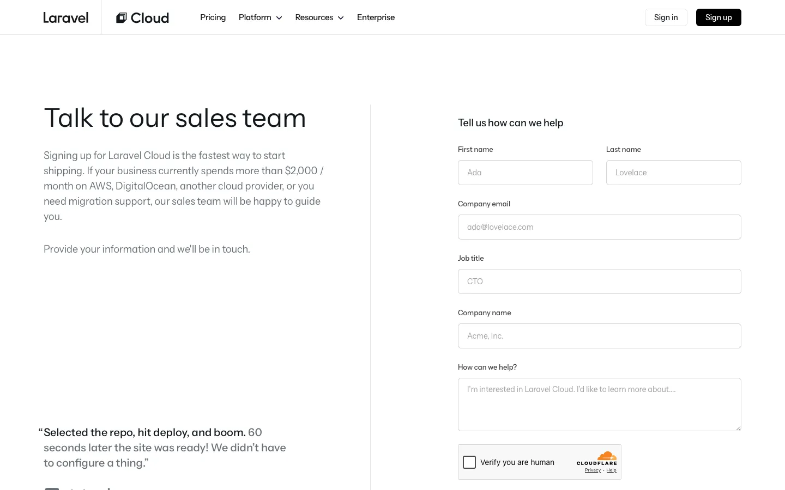This screenshot has width=785, height=490.
Task: Click the Cloud logo
Action: pyautogui.click(x=143, y=17)
